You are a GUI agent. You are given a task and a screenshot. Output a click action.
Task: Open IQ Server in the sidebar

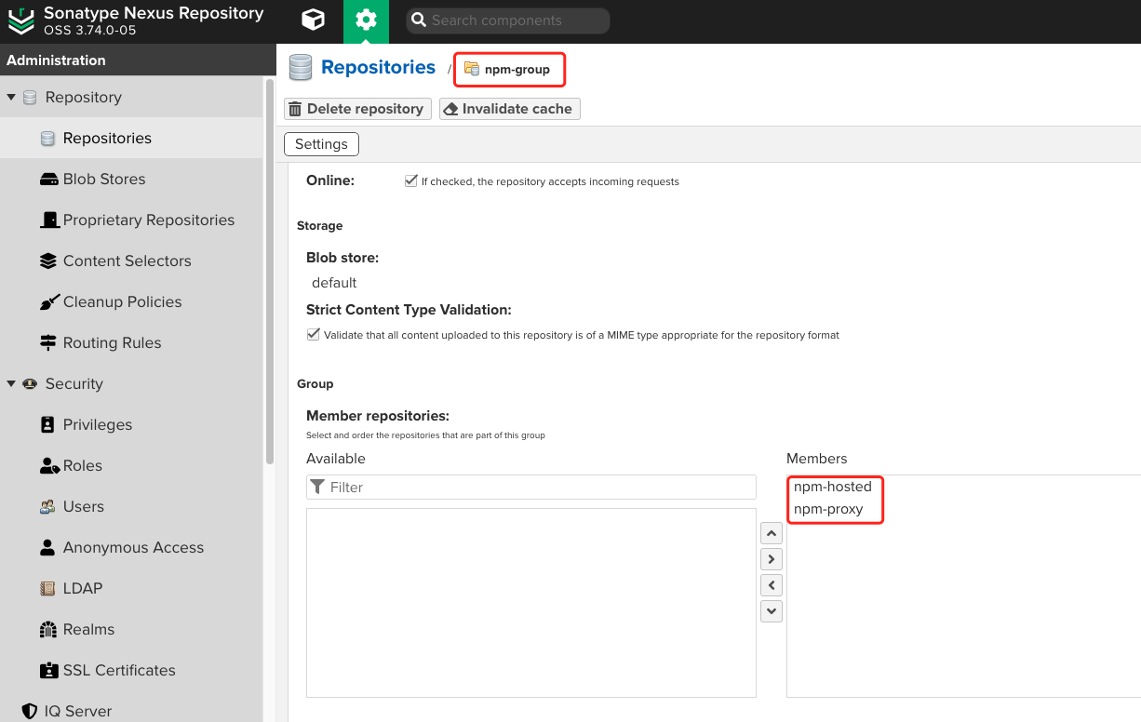pos(131,711)
